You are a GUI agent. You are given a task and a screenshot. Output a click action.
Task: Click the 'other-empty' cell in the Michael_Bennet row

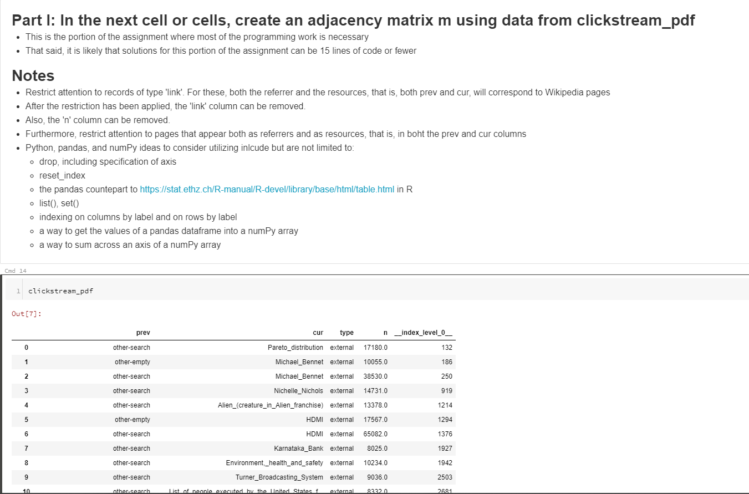[x=133, y=362]
